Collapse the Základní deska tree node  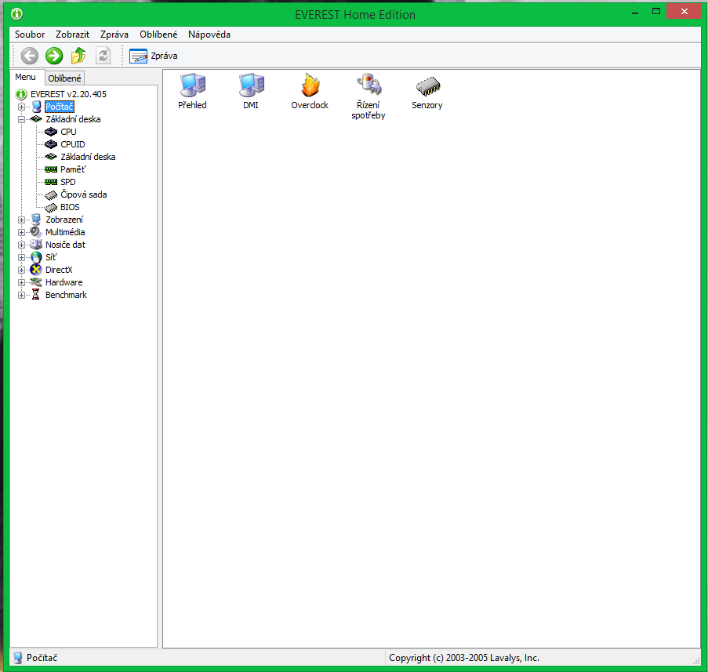pyautogui.click(x=21, y=120)
